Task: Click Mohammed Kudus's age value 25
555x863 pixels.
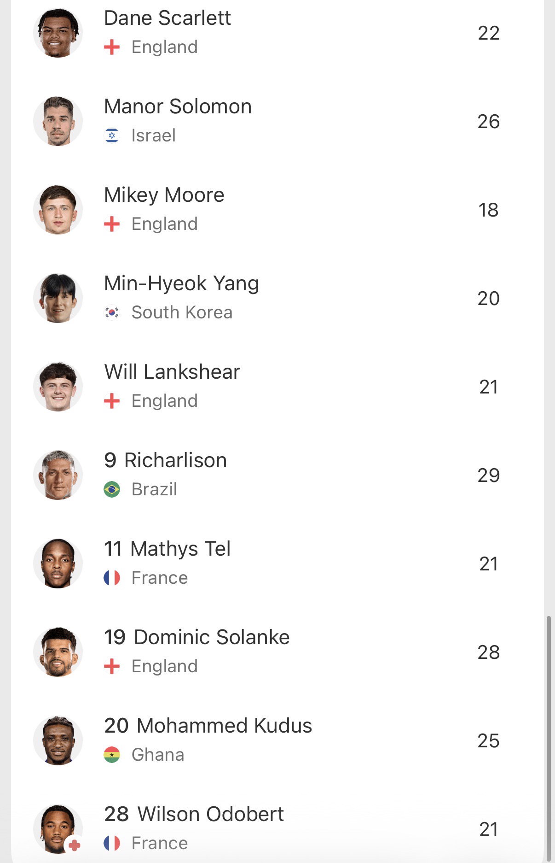Action: 488,740
